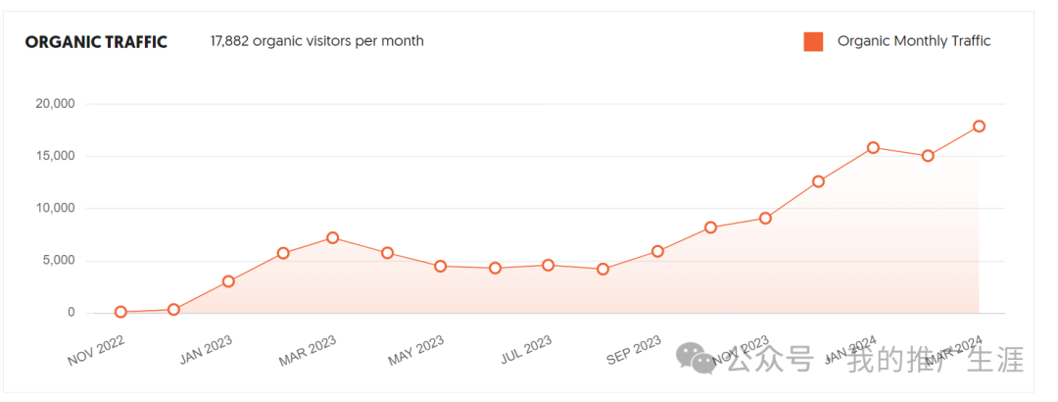Select the JAN 2023 data point
The height and width of the screenshot is (402, 1058).
pos(228,281)
